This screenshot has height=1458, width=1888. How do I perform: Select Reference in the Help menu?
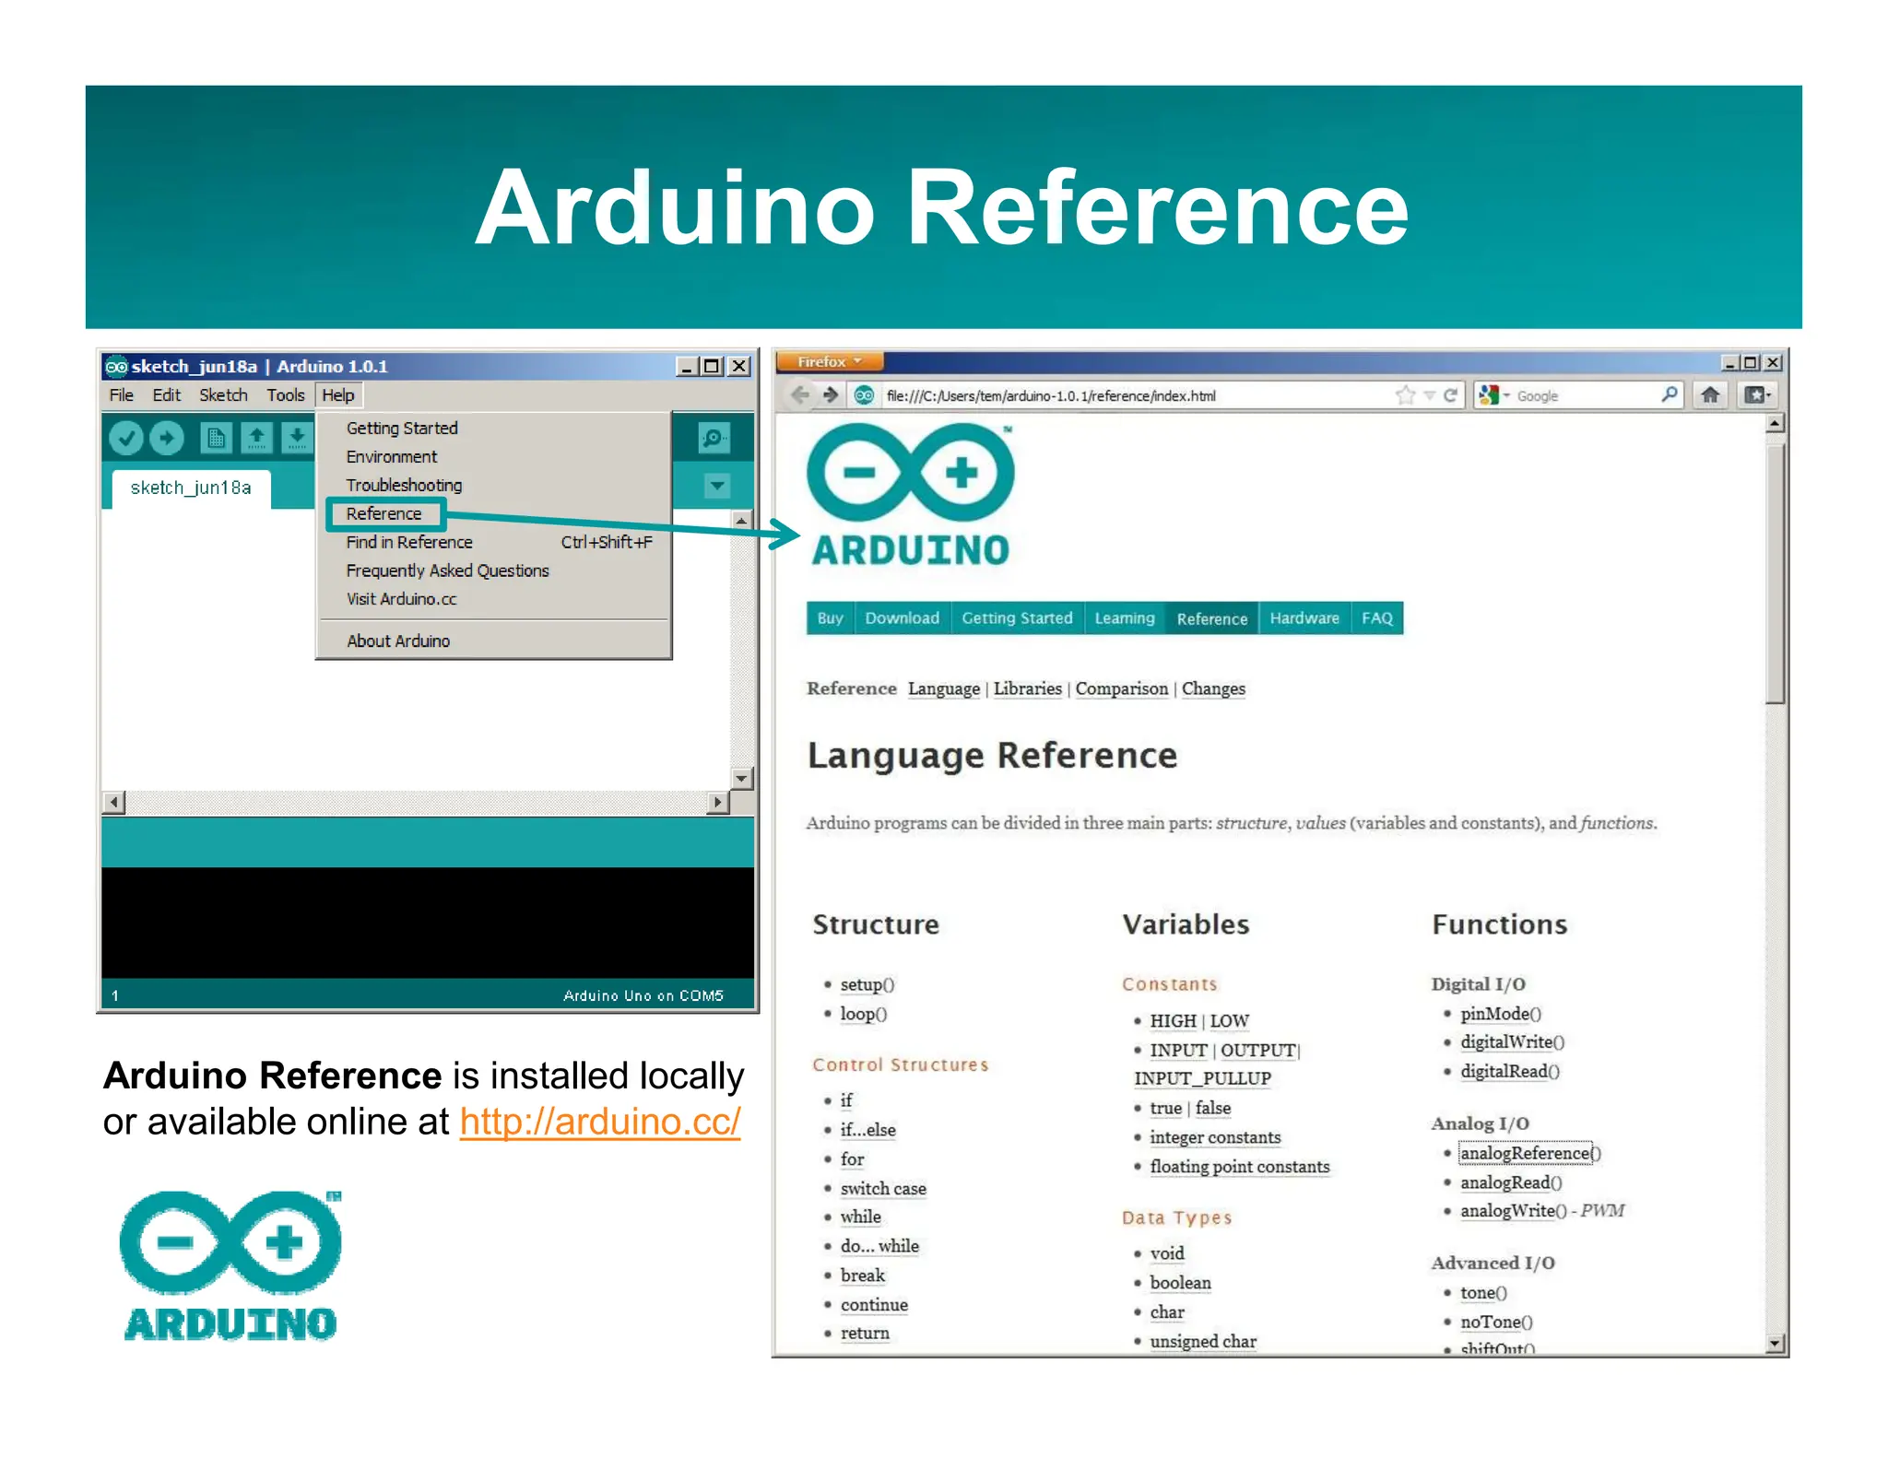point(384,513)
